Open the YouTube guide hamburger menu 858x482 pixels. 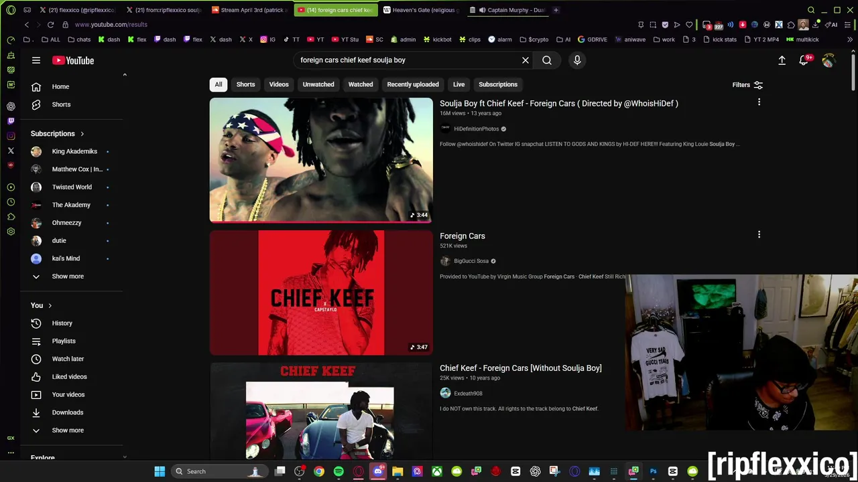36,60
